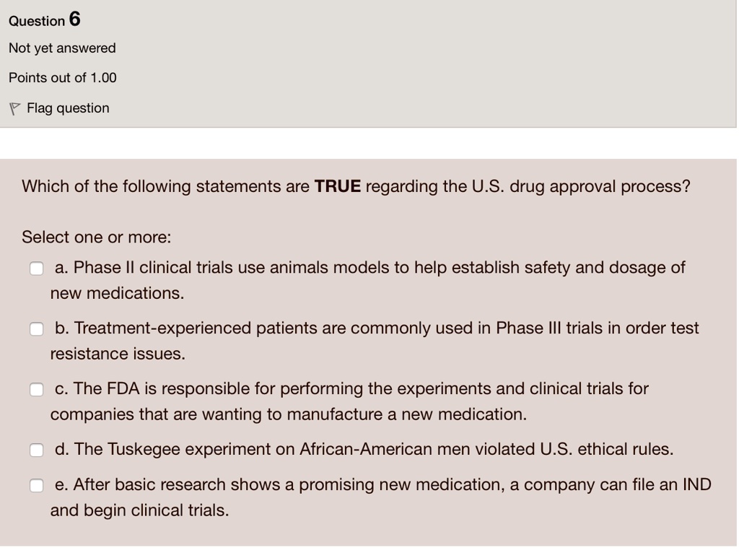Image resolution: width=739 pixels, height=553 pixels.
Task: Tick checkbox a about Phase II trials
Action: click(x=36, y=269)
